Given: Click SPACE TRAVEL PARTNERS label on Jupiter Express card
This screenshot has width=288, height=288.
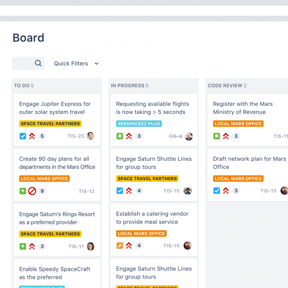Looking at the screenshot, I should (x=50, y=124).
